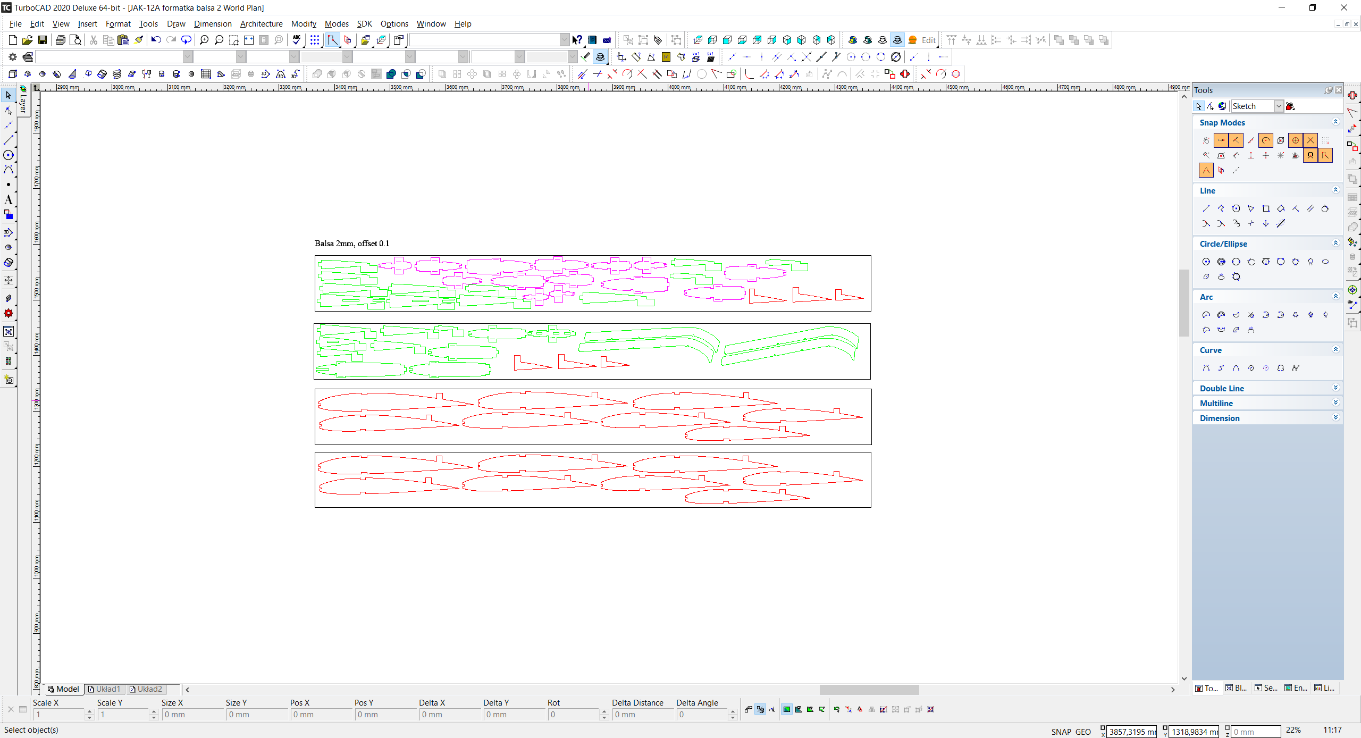Click the Scale X input field
Viewport: 1361px width, 738px height.
[x=58, y=715]
